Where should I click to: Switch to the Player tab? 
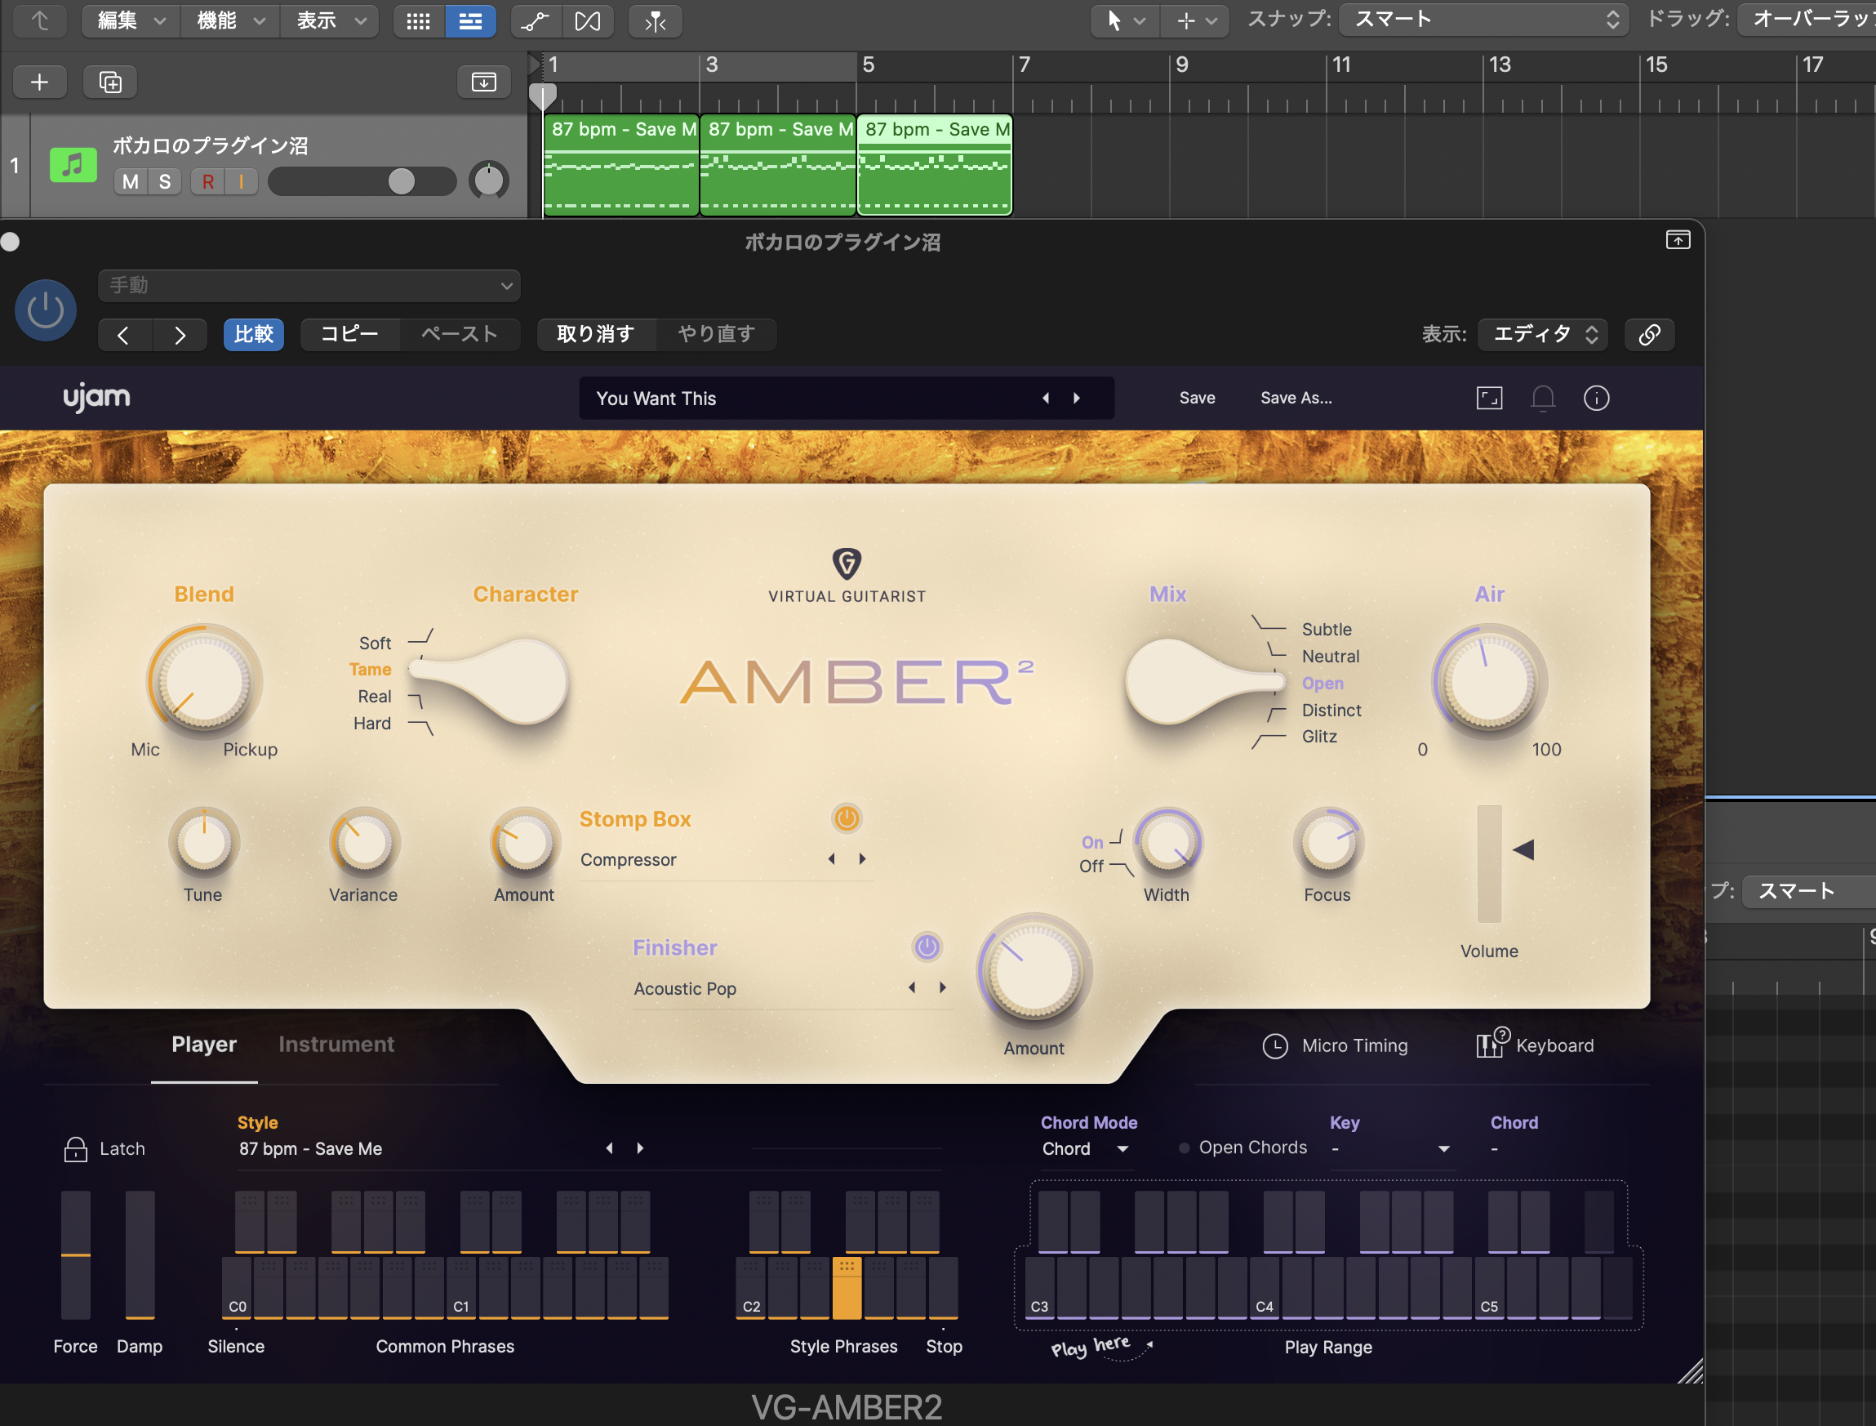point(203,1044)
